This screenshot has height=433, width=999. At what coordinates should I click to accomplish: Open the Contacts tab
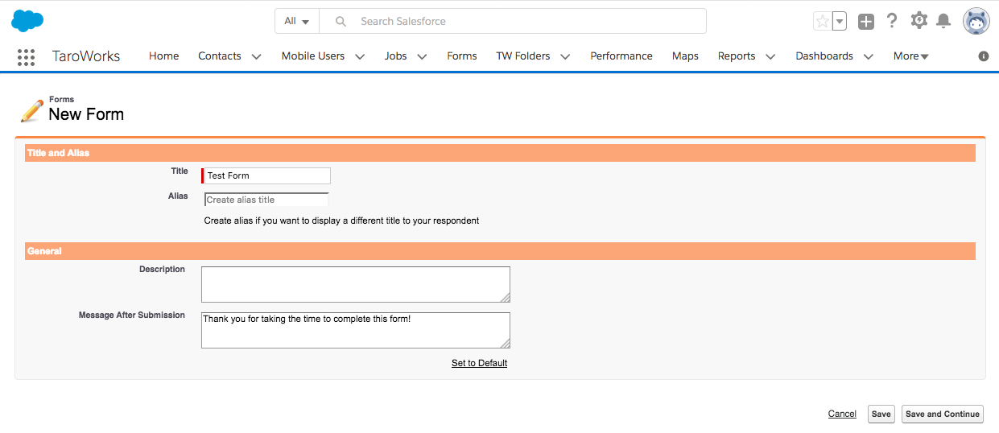point(220,56)
